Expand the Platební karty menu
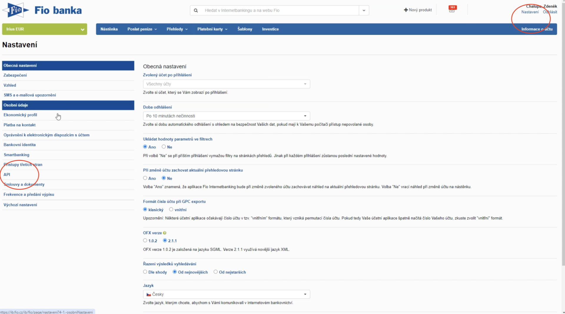 212,29
